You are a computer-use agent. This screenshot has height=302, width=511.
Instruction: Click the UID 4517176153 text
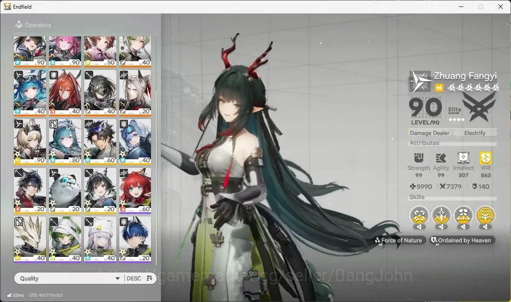(x=46, y=295)
